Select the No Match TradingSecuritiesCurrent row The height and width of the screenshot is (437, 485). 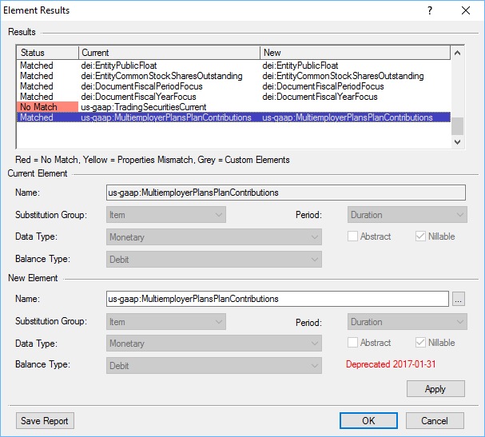point(144,107)
